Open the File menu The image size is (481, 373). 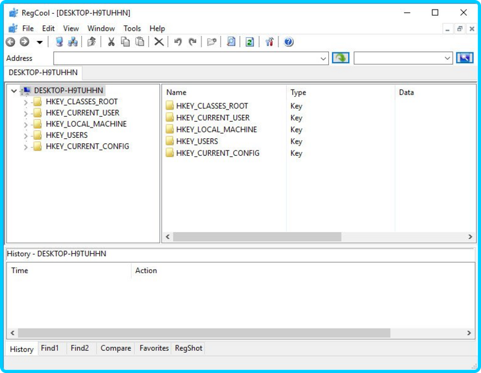point(28,28)
